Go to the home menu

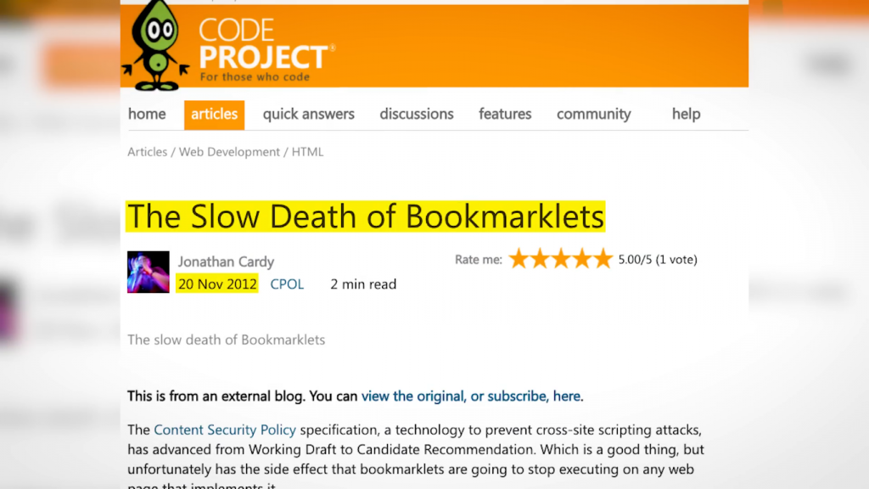click(x=147, y=114)
